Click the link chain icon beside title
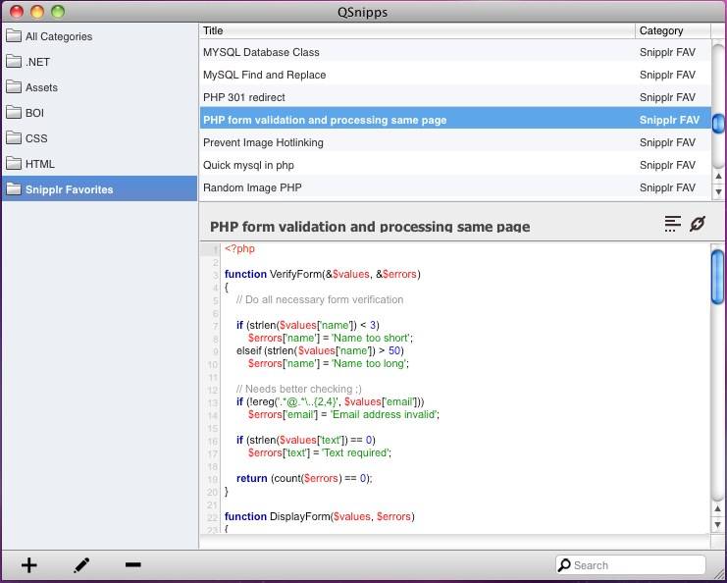 pos(698,224)
